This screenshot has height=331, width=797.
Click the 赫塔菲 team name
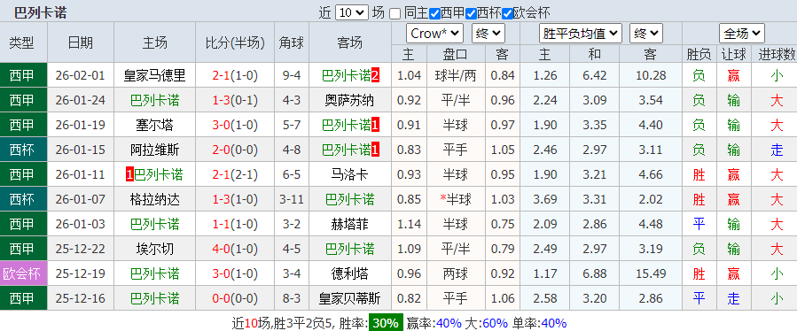click(349, 224)
